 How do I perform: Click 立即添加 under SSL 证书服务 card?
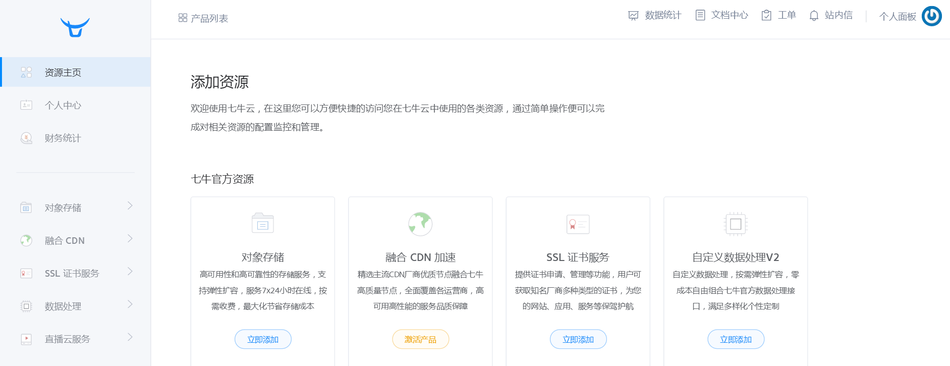pos(578,339)
